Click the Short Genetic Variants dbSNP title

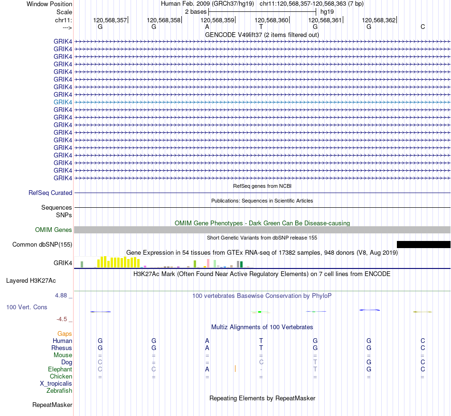[x=262, y=238]
